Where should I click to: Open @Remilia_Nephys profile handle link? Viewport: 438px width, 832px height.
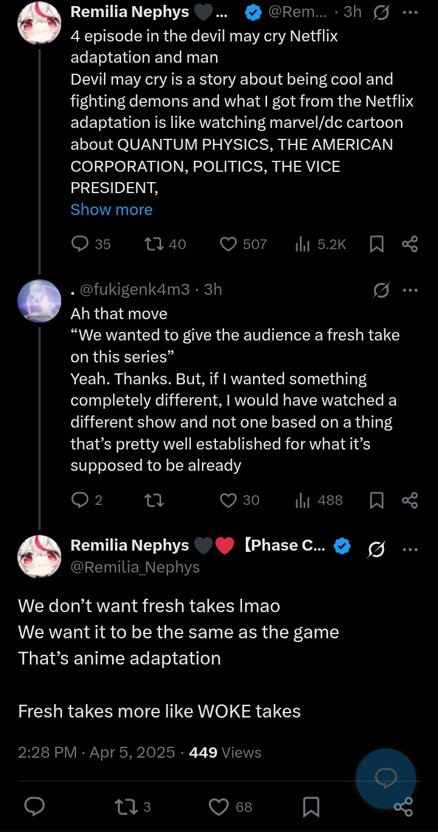coord(135,567)
